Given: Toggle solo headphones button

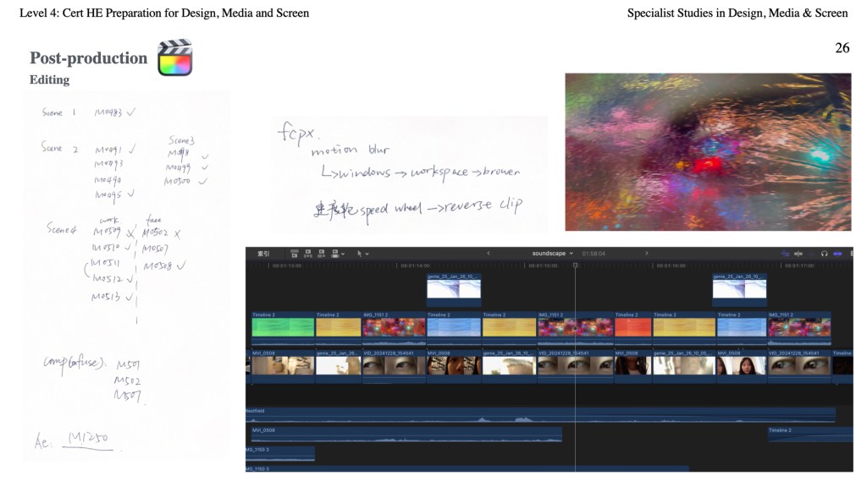Looking at the screenshot, I should pos(824,253).
